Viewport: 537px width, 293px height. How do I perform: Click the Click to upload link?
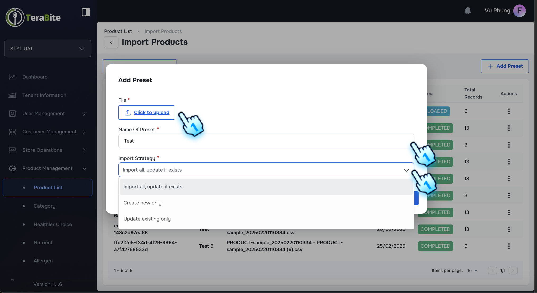point(152,112)
